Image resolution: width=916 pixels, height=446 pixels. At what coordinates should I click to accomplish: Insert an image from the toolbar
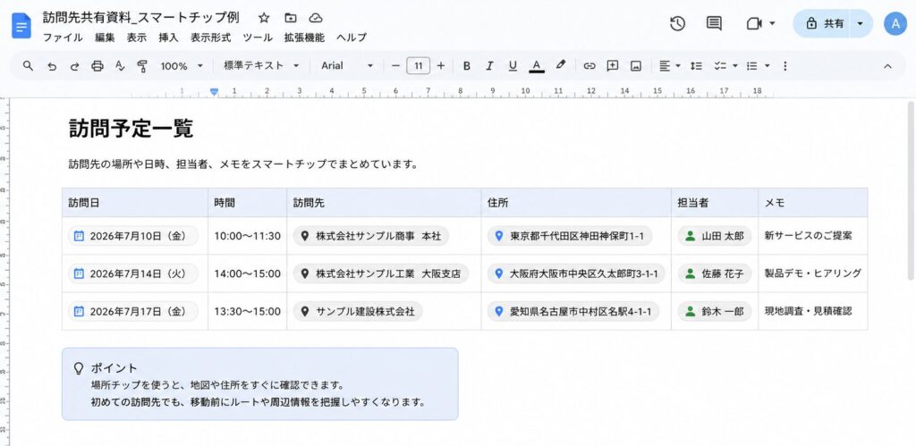pyautogui.click(x=636, y=66)
